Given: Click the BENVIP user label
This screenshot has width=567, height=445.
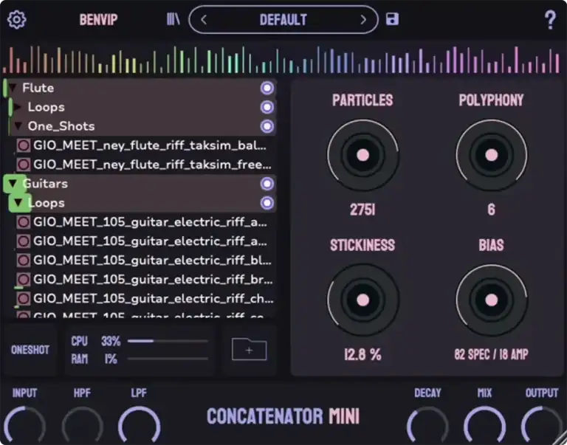Looking at the screenshot, I should (x=98, y=19).
